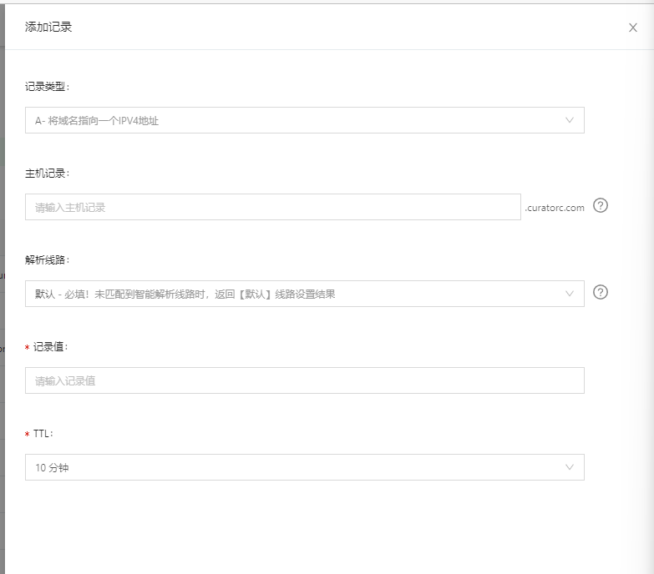Click the red asterisk before 记录值
This screenshot has height=574, width=654.
28,348
